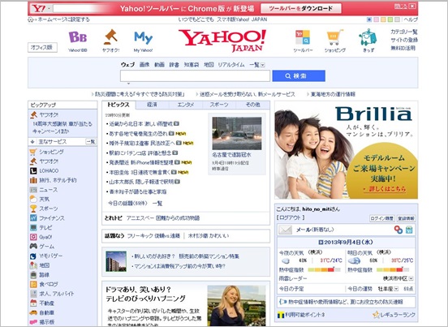Image resolution: width=448 pixels, height=327 pixels.
Task: Click the Brillia advertisement banner
Action: 346,150
